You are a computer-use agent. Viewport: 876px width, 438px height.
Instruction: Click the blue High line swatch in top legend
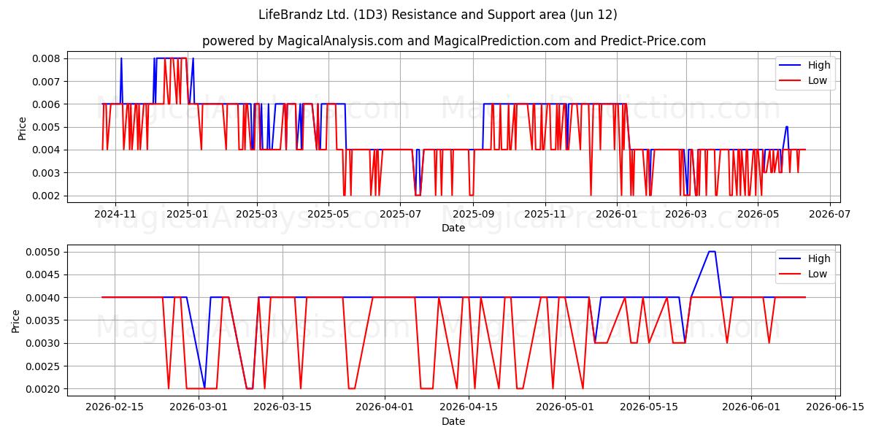pyautogui.click(x=791, y=65)
